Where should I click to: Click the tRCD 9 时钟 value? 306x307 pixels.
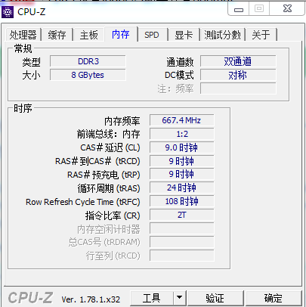tap(181, 161)
